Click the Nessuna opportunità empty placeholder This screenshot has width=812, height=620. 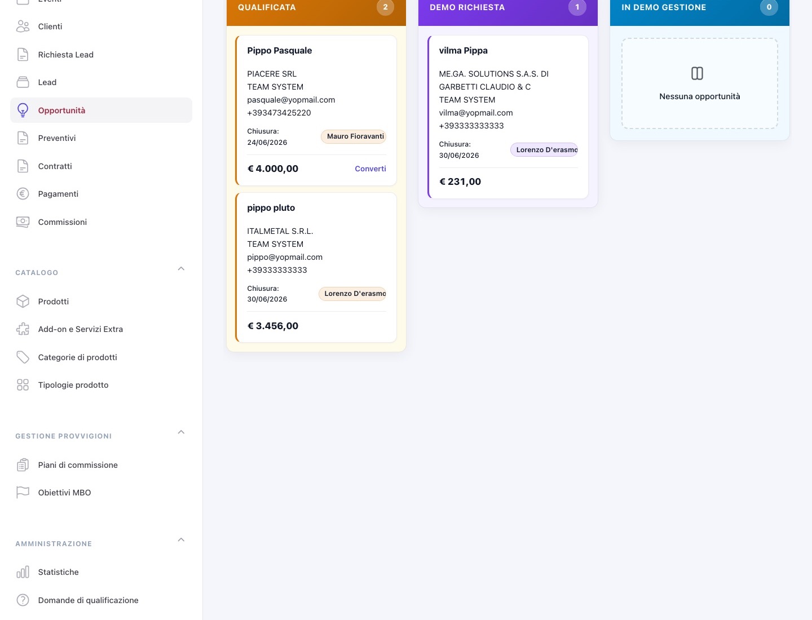[x=700, y=83]
